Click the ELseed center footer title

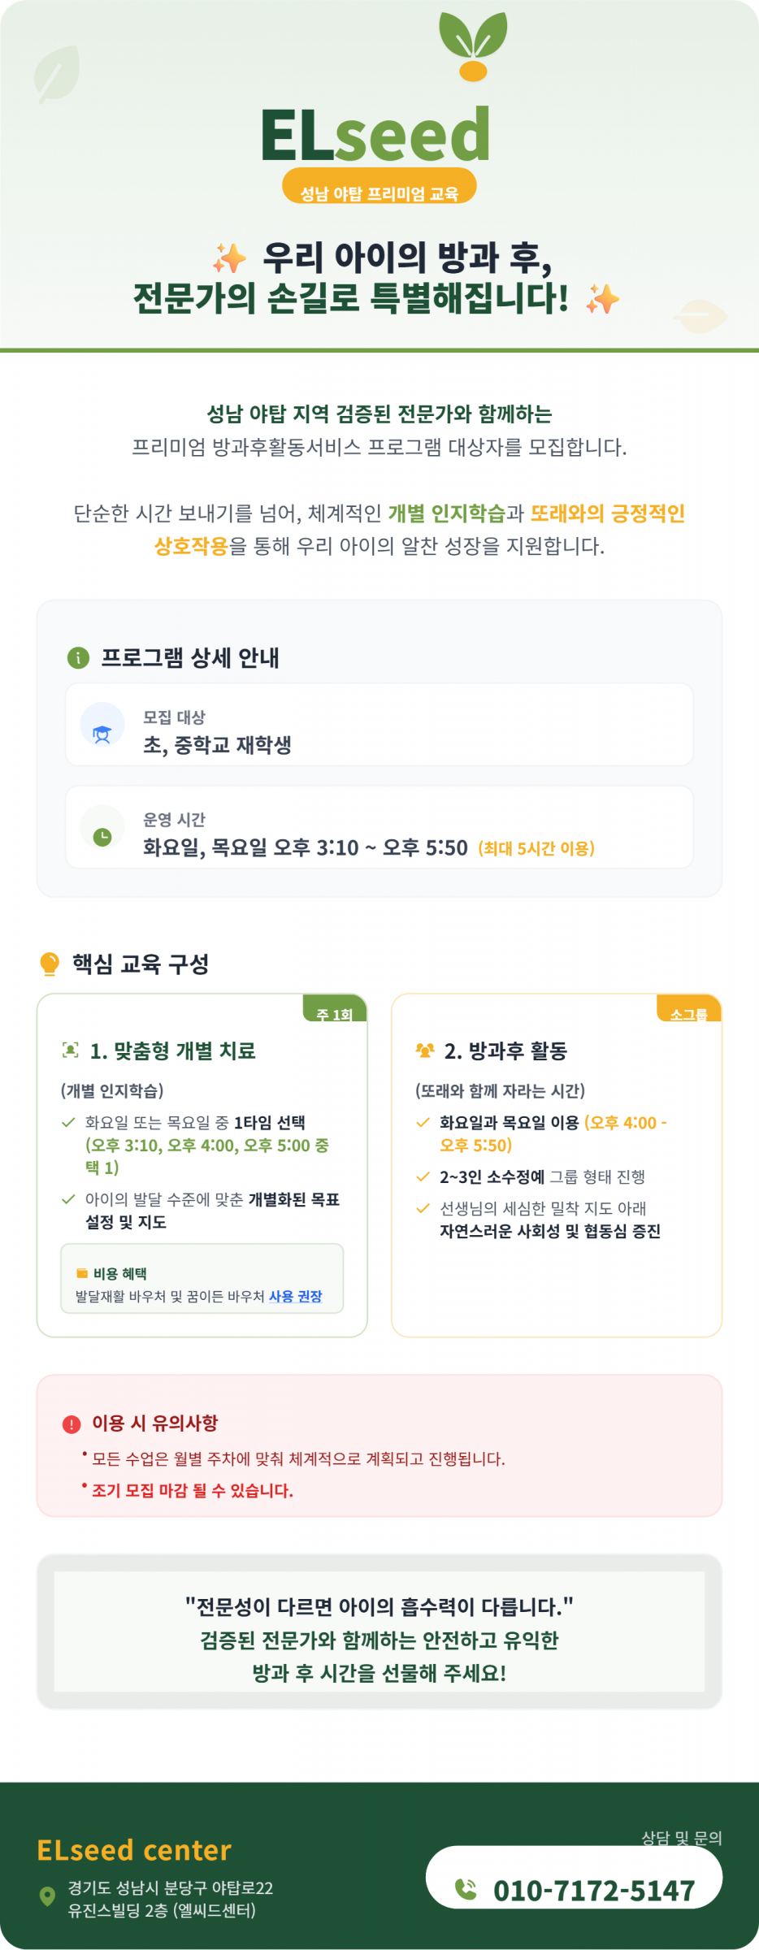(134, 1851)
